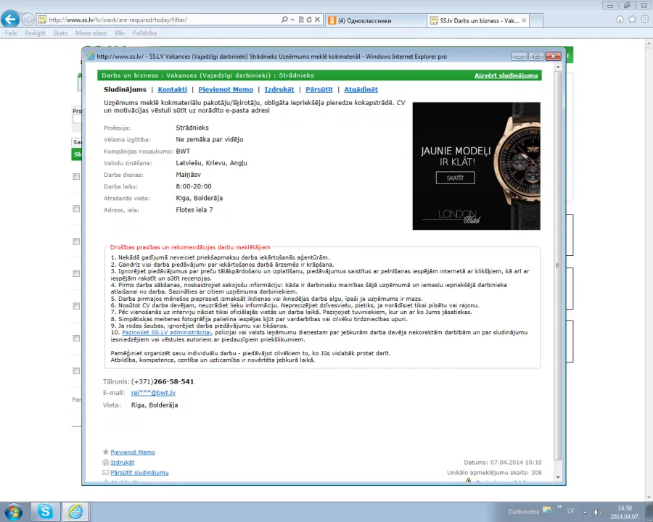The image size is (653, 522).
Task: Click Pievienot Memo in the top navigation row
Action: pos(226,89)
